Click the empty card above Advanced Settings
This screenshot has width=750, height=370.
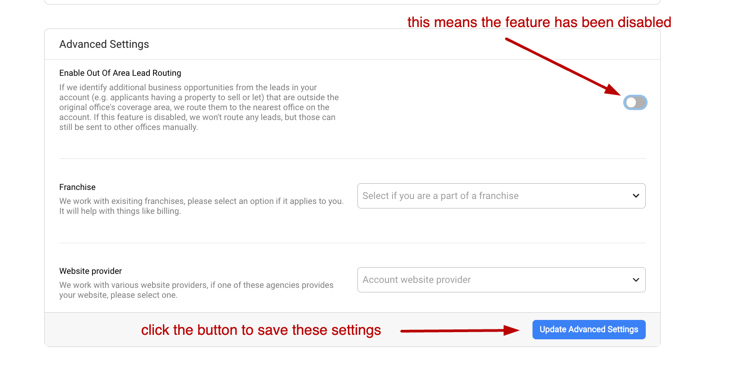[x=352, y=2]
